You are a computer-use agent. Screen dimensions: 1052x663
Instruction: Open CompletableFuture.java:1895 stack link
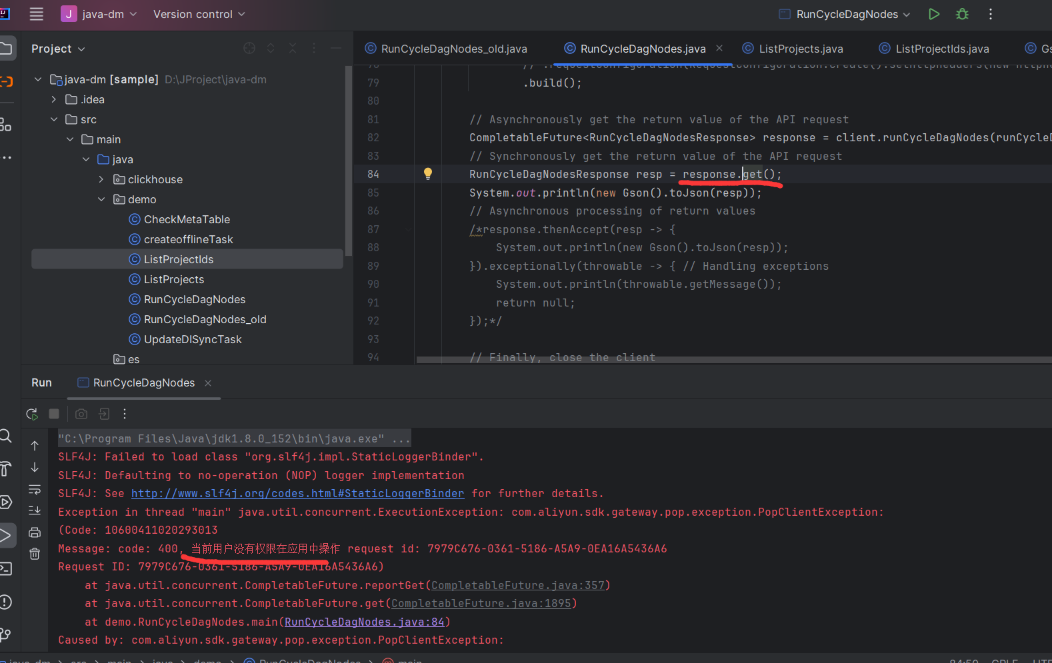481,603
